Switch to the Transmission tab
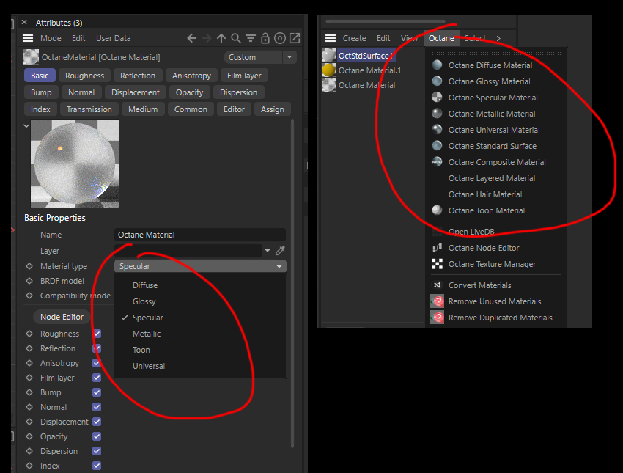This screenshot has height=473, width=623. click(x=89, y=109)
